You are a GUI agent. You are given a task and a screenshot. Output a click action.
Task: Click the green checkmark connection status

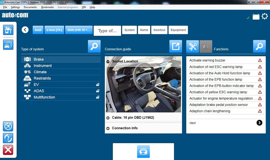[248, 18]
